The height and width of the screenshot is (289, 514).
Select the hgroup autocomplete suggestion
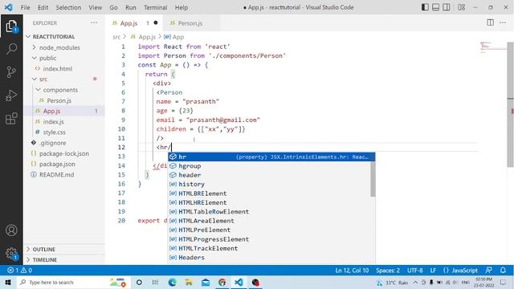click(270, 166)
